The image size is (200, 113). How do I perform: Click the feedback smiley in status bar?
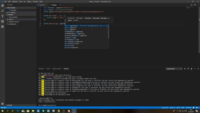194,108
